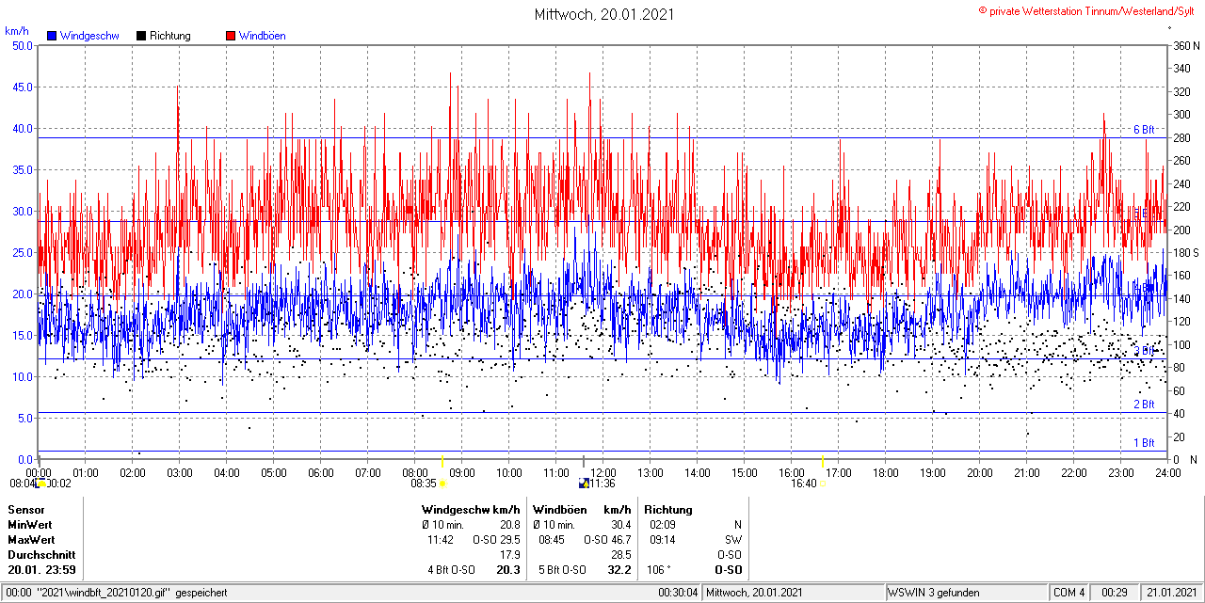Click the current gust value 32.2
Screen dimensions: 1205x603
(x=619, y=570)
